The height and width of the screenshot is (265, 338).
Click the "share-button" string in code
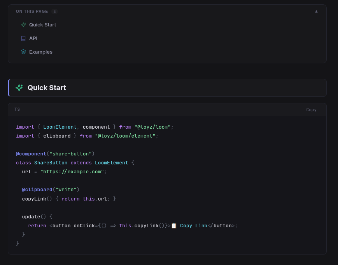point(70,154)
